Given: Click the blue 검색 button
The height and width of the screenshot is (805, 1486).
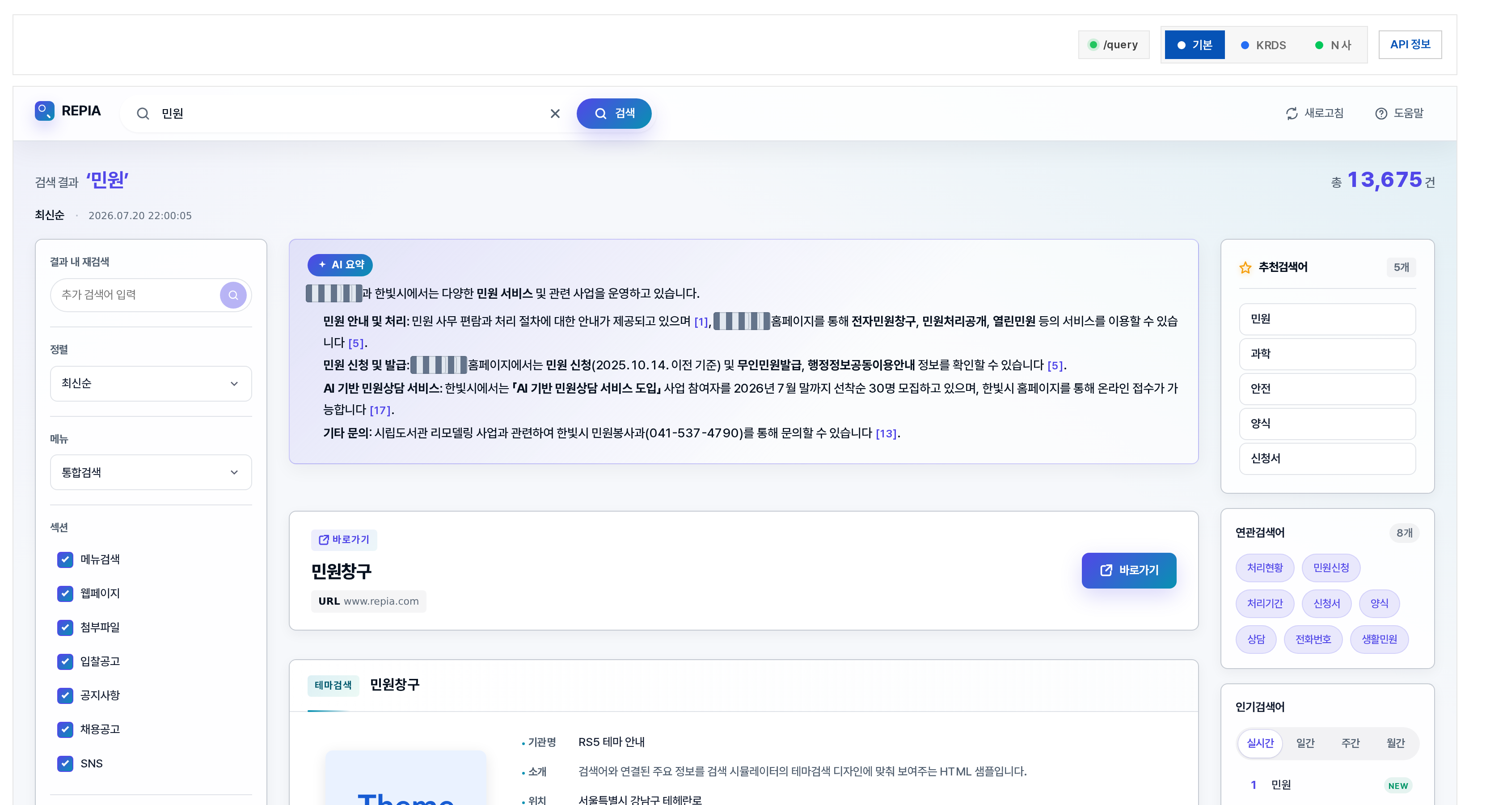Looking at the screenshot, I should point(614,114).
